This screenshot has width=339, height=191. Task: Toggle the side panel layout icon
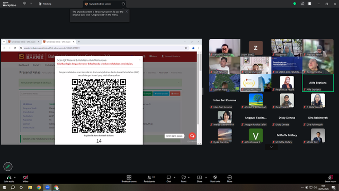310,4
